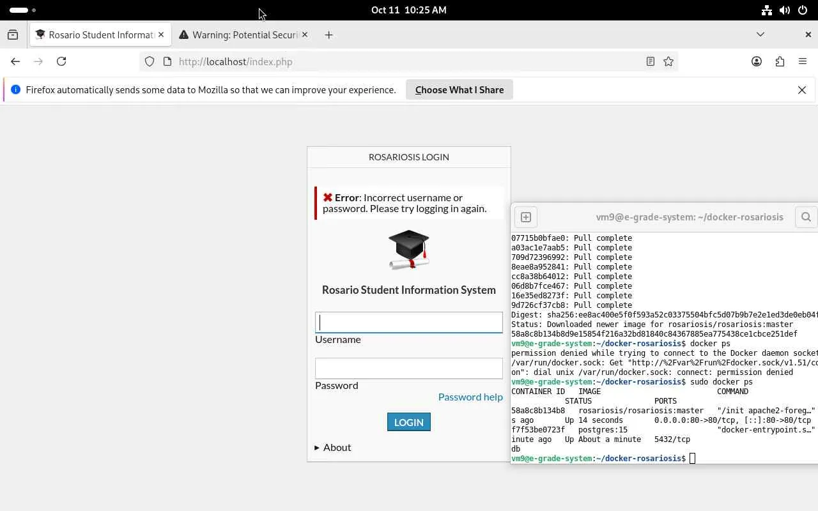Click the Choose What I Share button
The height and width of the screenshot is (511, 818).
pos(459,90)
